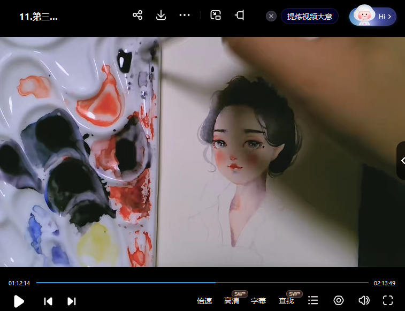The image size is (405, 311).
Task: Open the player settings hexagon icon
Action: tap(339, 301)
